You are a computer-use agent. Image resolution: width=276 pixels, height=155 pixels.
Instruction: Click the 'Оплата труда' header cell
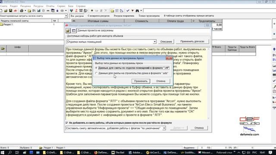click(x=175, y=21)
